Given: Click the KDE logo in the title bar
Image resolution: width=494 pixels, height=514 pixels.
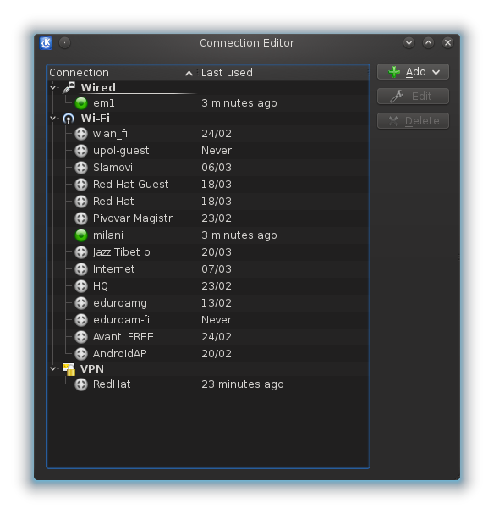Looking at the screenshot, I should (46, 43).
